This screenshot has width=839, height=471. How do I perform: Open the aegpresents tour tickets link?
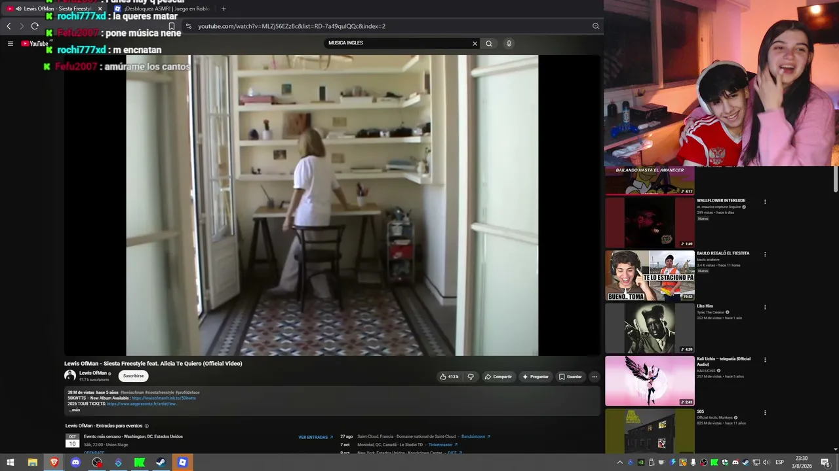(142, 404)
